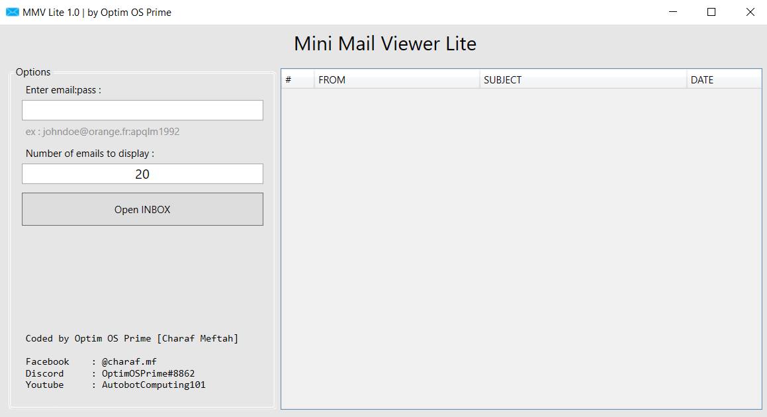Viewport: 767px width, 417px height.
Task: Click the 'Number of emails to display' label
Action: (90, 154)
